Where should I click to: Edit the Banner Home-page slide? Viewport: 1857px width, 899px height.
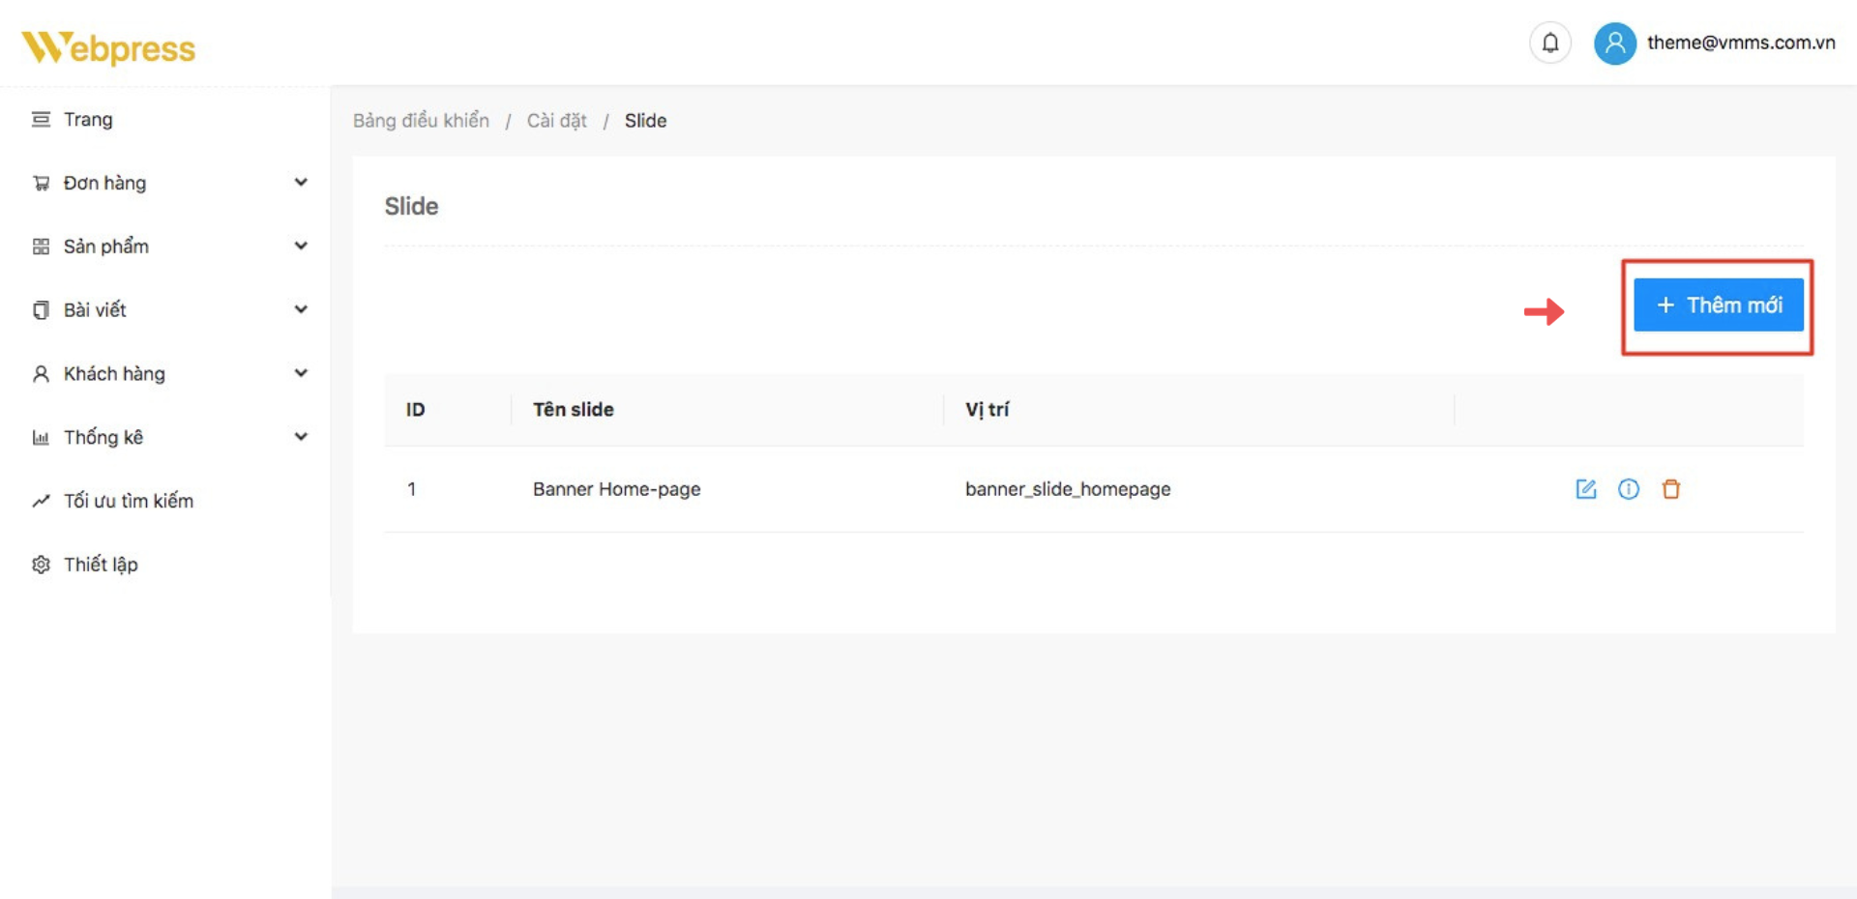tap(1586, 489)
